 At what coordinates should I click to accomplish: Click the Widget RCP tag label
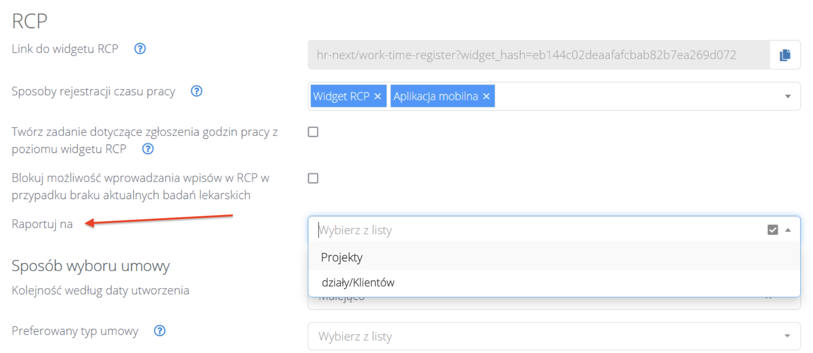[x=341, y=96]
